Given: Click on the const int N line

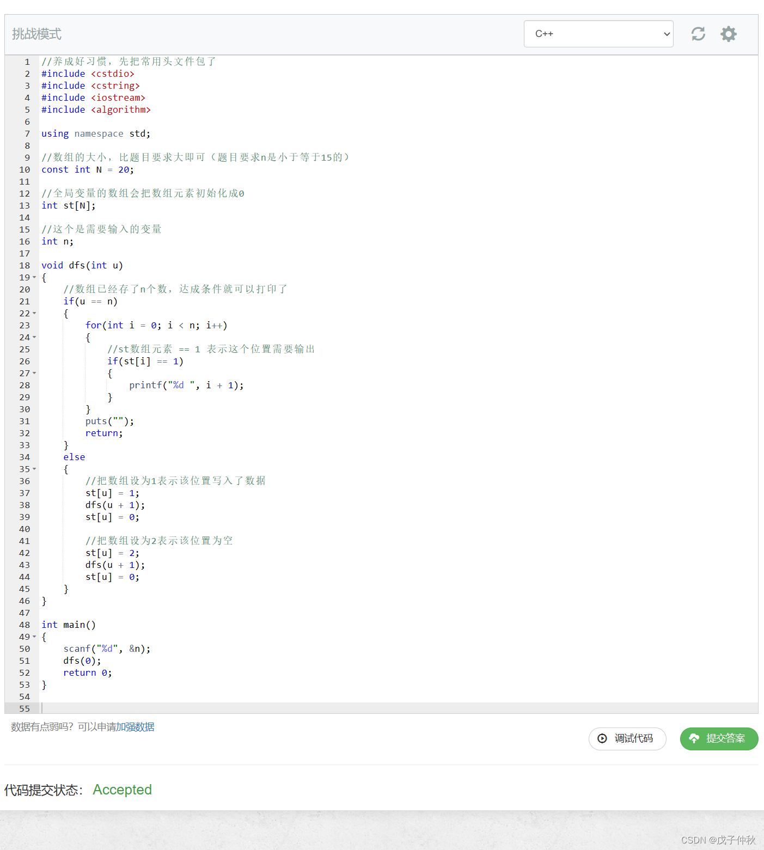Looking at the screenshot, I should pyautogui.click(x=87, y=170).
